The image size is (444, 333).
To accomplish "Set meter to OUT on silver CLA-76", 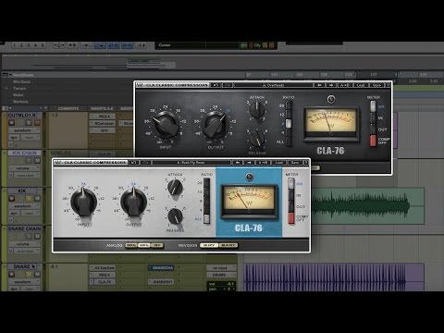I will click(291, 206).
